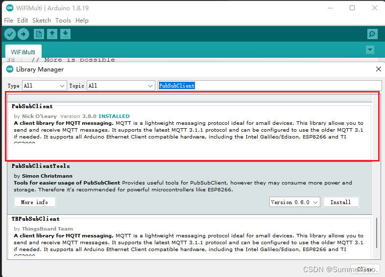Open a sketch with Open icon
The height and width of the screenshot is (277, 385).
tap(52, 34)
